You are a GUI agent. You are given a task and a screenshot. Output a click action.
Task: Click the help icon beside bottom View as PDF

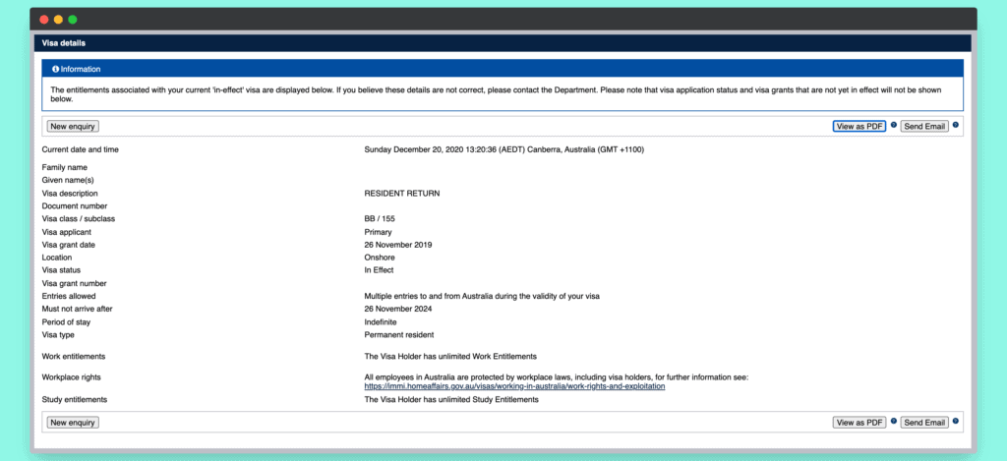click(x=894, y=422)
